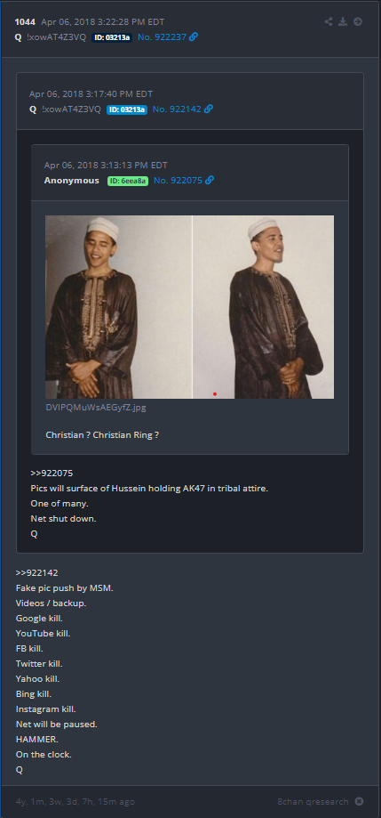Click the share icon in post header
The image size is (381, 818).
point(329,21)
